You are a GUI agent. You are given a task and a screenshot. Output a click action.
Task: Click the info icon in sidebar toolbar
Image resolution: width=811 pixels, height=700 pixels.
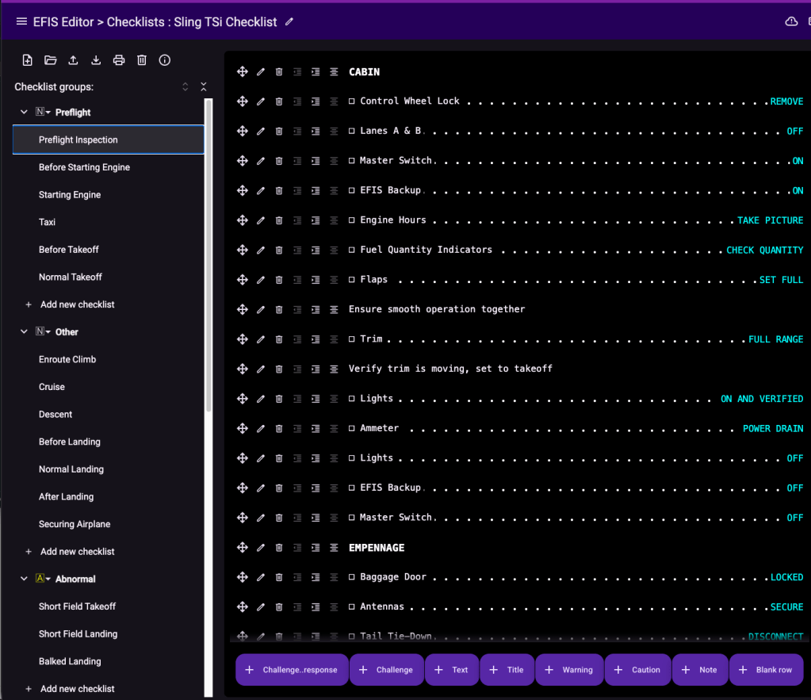tap(165, 60)
